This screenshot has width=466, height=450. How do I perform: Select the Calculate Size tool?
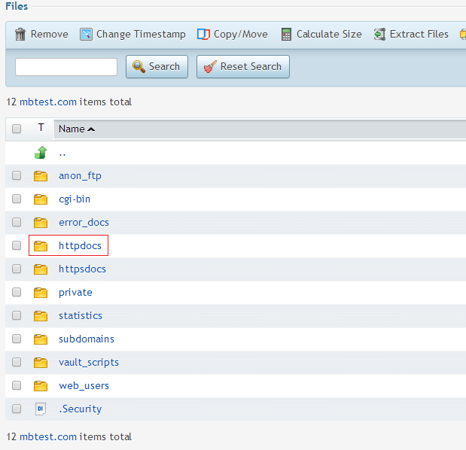click(x=286, y=34)
